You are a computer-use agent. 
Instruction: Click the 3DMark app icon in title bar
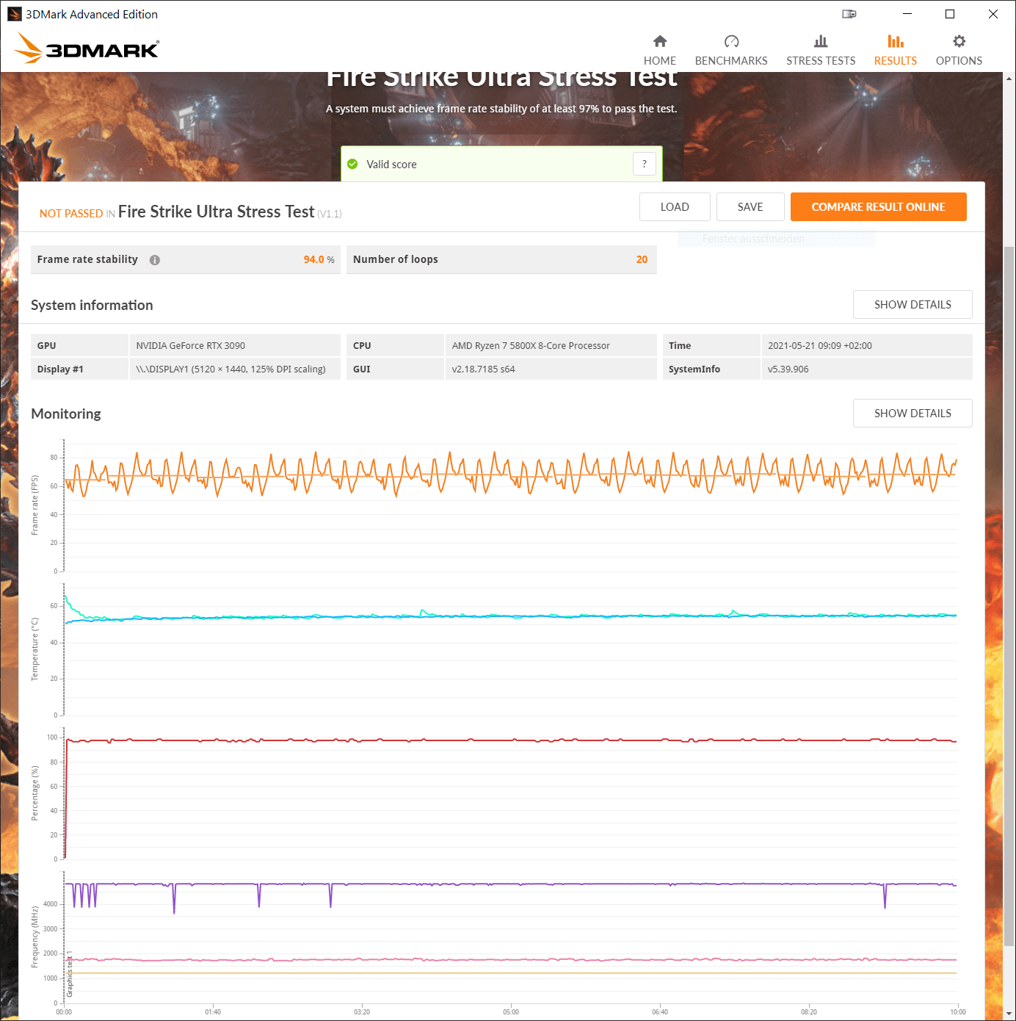click(x=14, y=14)
